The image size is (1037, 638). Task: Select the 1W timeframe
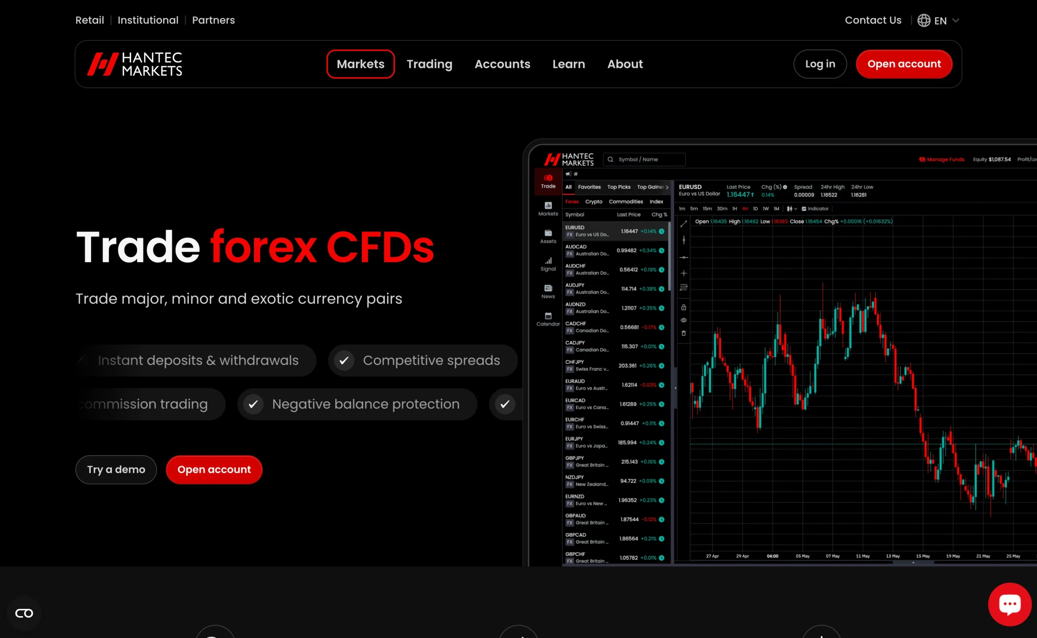pyautogui.click(x=766, y=209)
